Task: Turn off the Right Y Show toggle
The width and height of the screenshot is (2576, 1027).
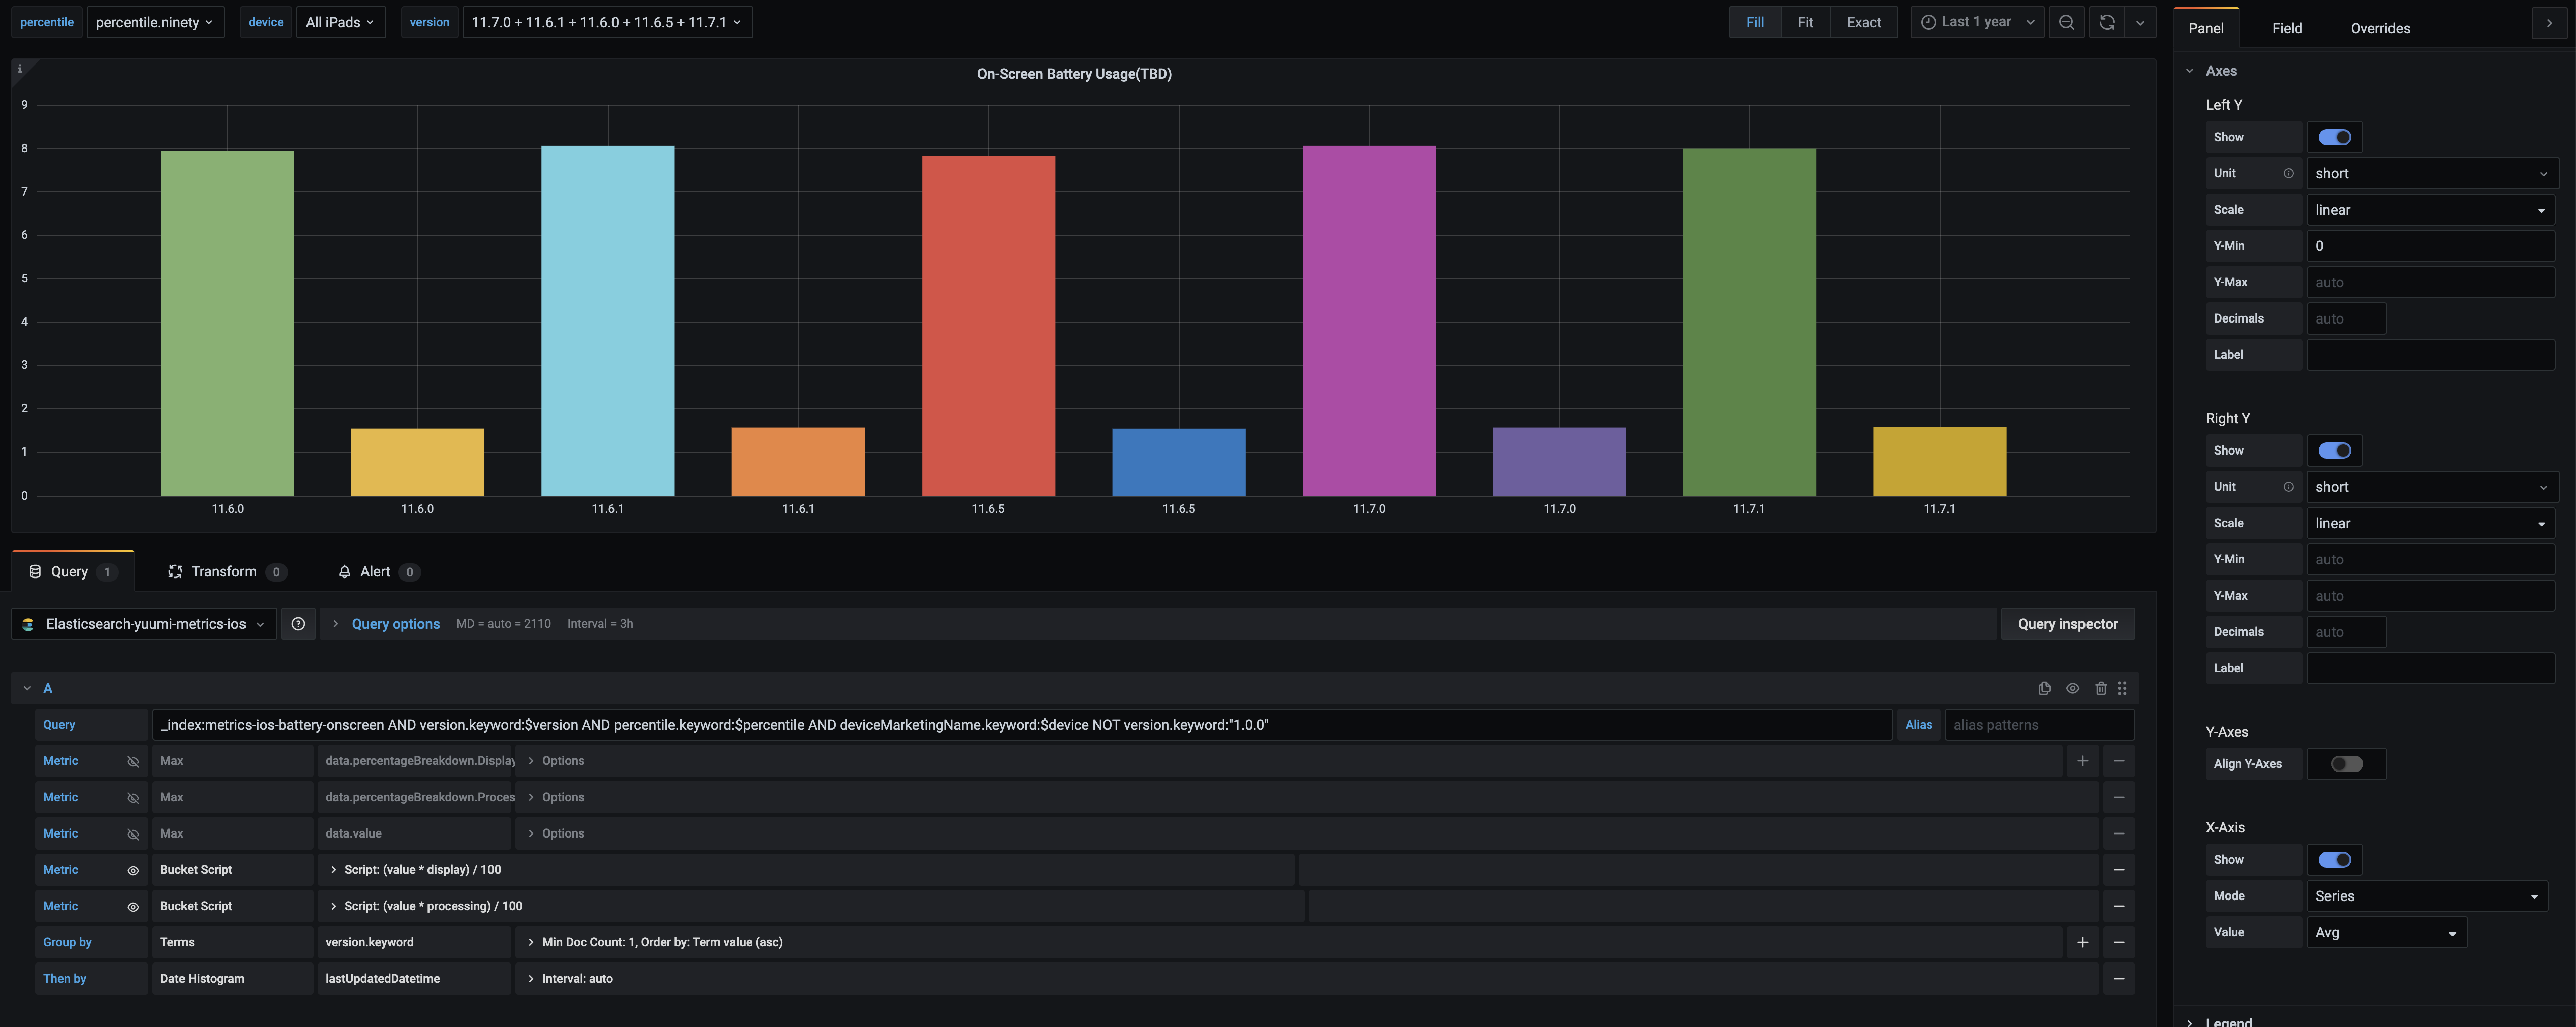Action: (x=2334, y=450)
